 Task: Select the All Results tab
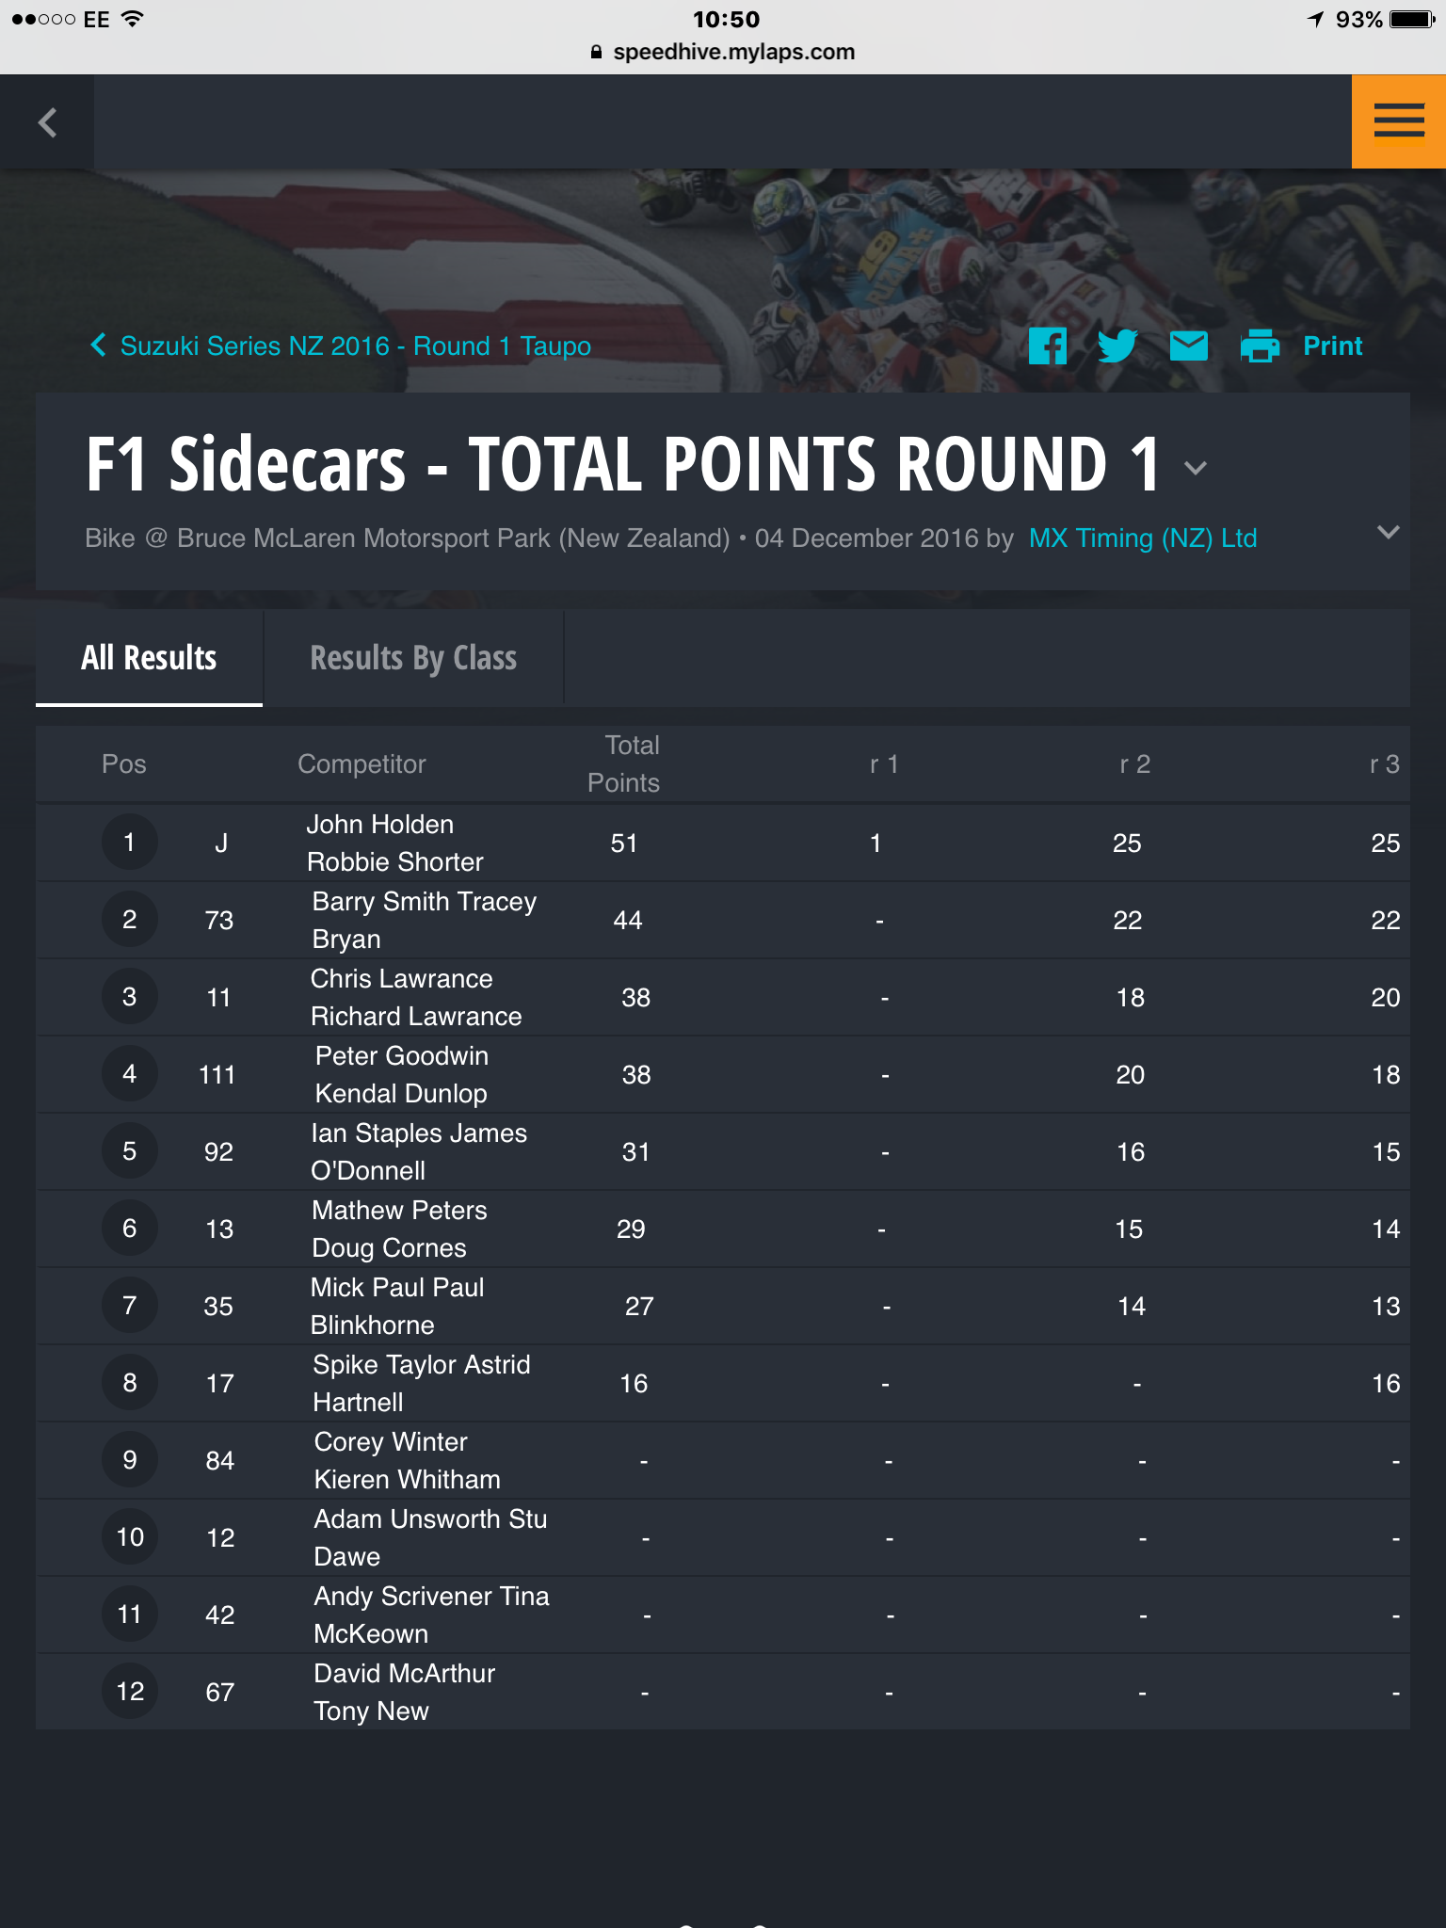coord(149,657)
